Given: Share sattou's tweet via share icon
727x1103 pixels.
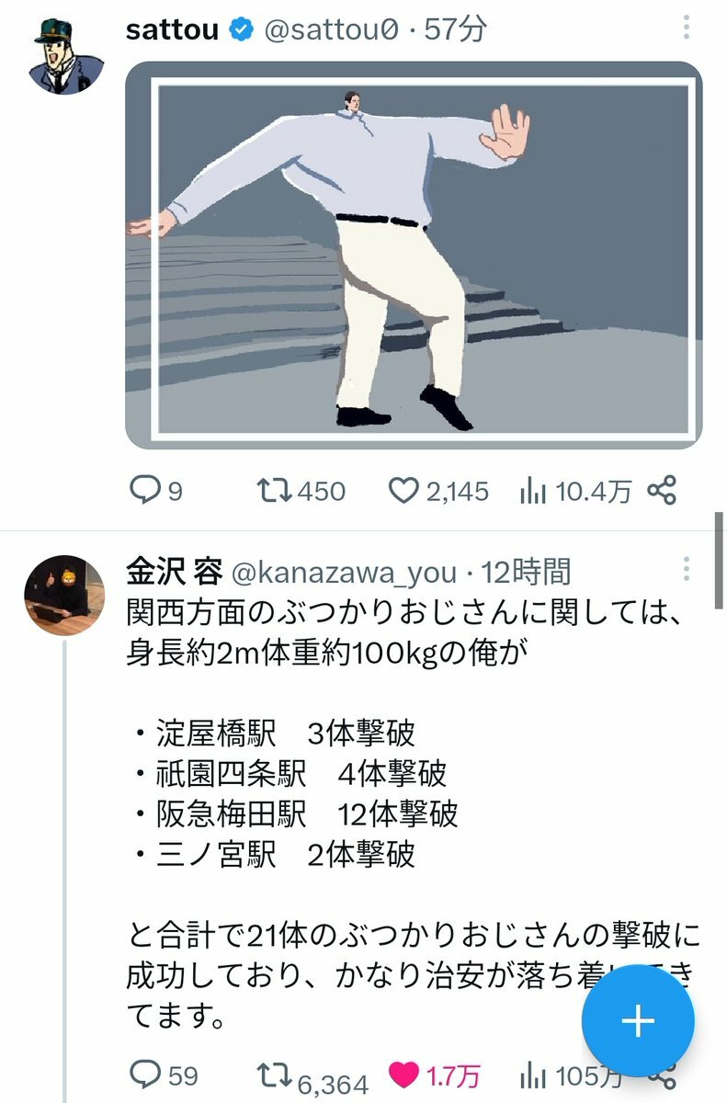Looking at the screenshot, I should [x=662, y=491].
